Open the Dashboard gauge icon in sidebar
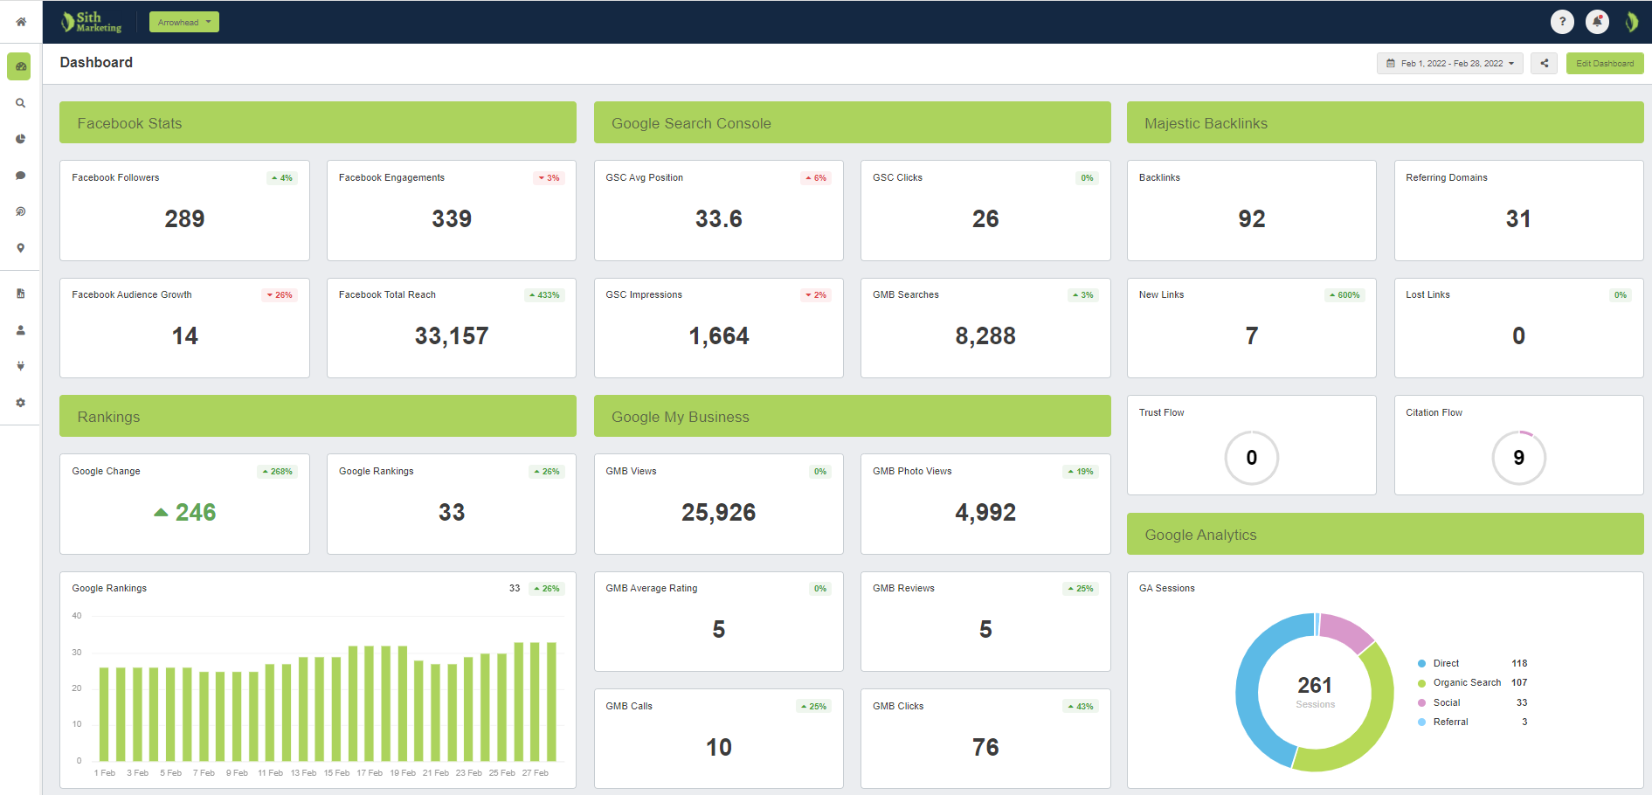 tap(19, 66)
